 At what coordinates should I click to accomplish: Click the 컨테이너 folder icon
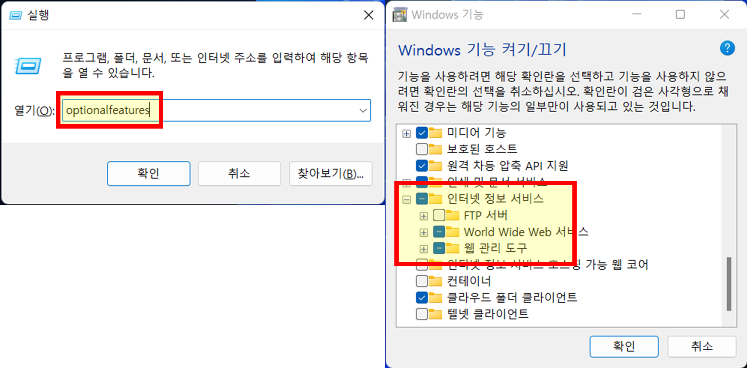(x=435, y=281)
